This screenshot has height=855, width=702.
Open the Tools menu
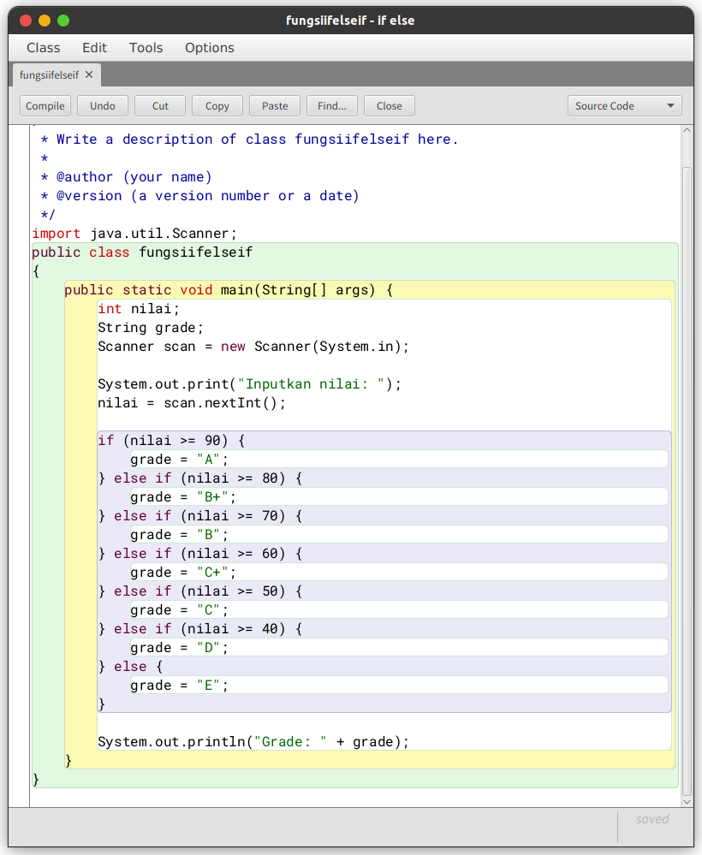tap(146, 48)
